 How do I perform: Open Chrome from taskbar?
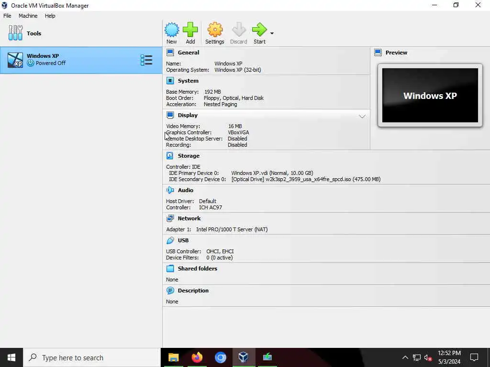click(220, 357)
